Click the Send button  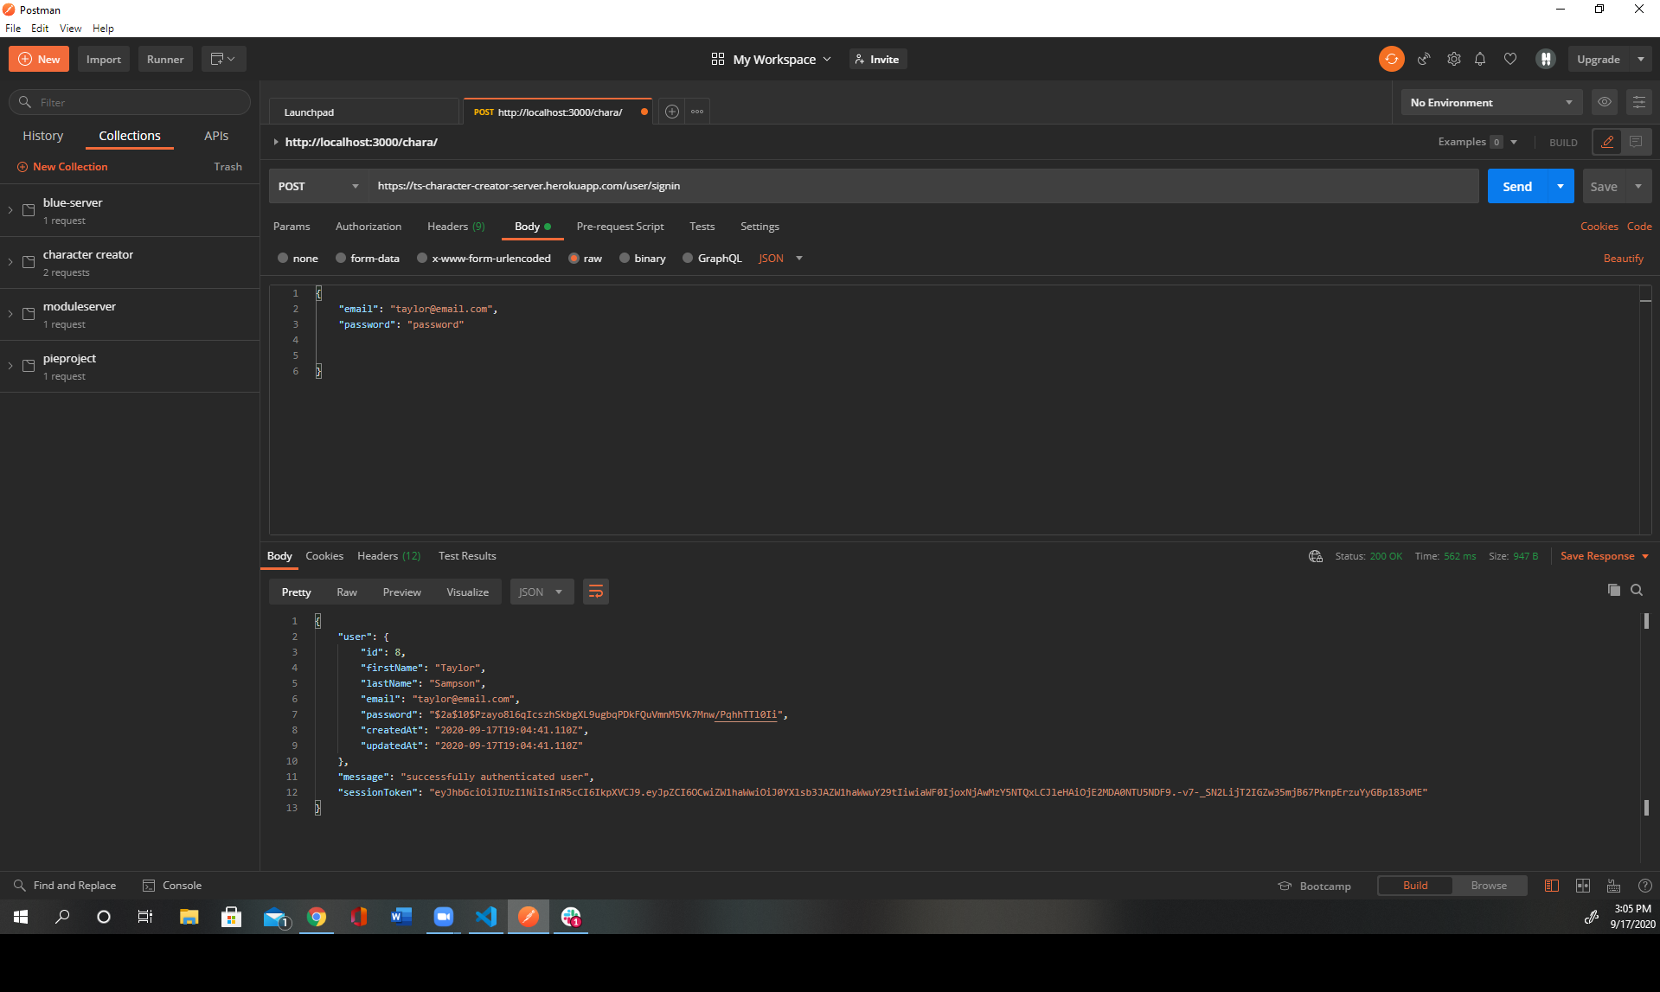1517,186
